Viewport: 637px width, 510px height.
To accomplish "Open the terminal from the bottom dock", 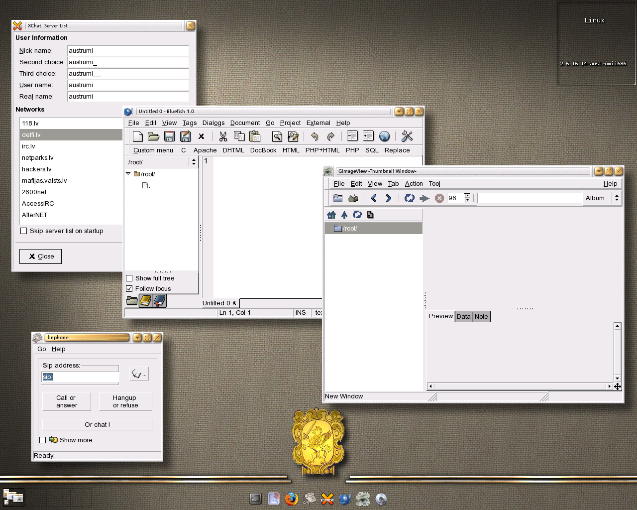I will [256, 499].
